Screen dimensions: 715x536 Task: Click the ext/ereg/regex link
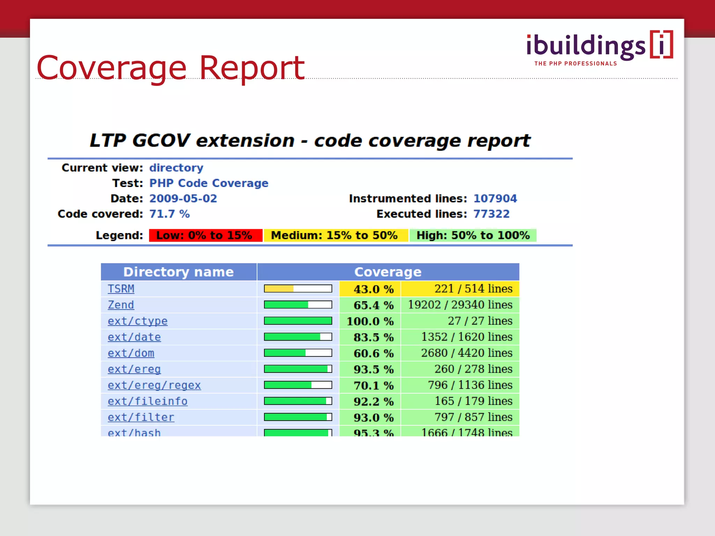(154, 385)
